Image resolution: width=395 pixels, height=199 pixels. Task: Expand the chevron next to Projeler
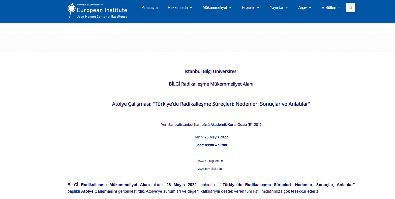click(x=258, y=8)
